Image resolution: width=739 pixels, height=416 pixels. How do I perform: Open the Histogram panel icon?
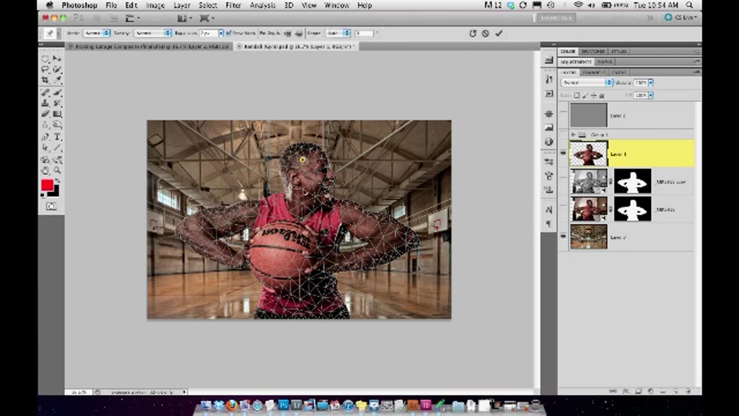(549, 128)
